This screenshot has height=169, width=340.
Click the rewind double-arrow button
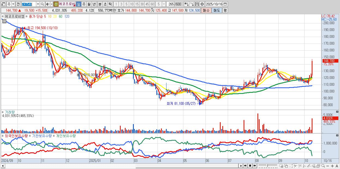tap(245, 166)
